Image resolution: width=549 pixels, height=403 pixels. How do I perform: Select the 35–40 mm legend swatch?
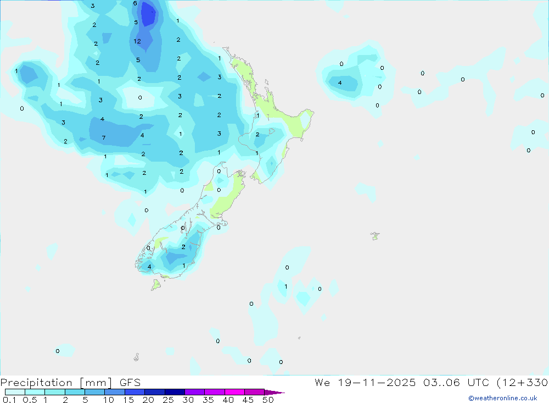pos(215,392)
